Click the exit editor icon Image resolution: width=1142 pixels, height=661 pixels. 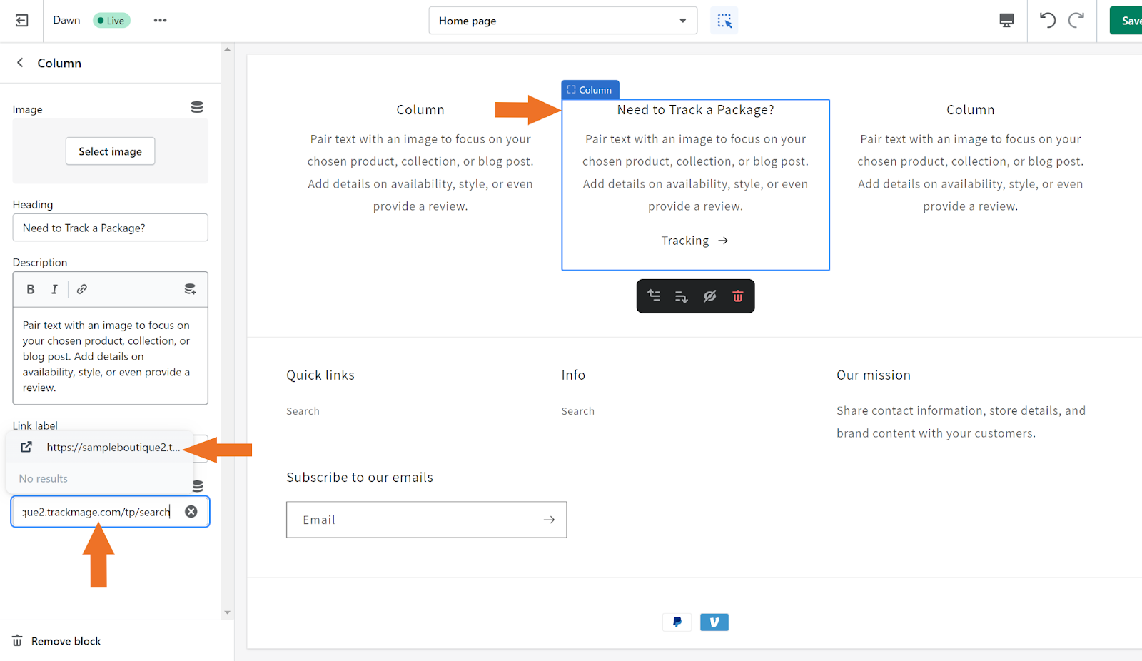click(x=22, y=21)
